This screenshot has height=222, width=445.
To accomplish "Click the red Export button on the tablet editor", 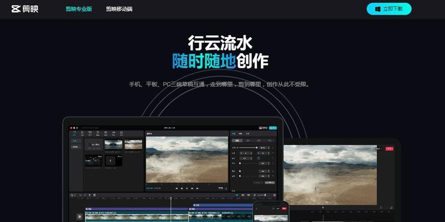I will (x=389, y=149).
